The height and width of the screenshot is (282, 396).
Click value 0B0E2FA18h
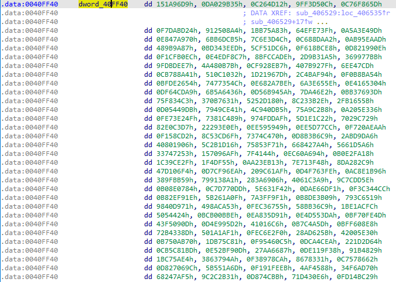click(353, 154)
